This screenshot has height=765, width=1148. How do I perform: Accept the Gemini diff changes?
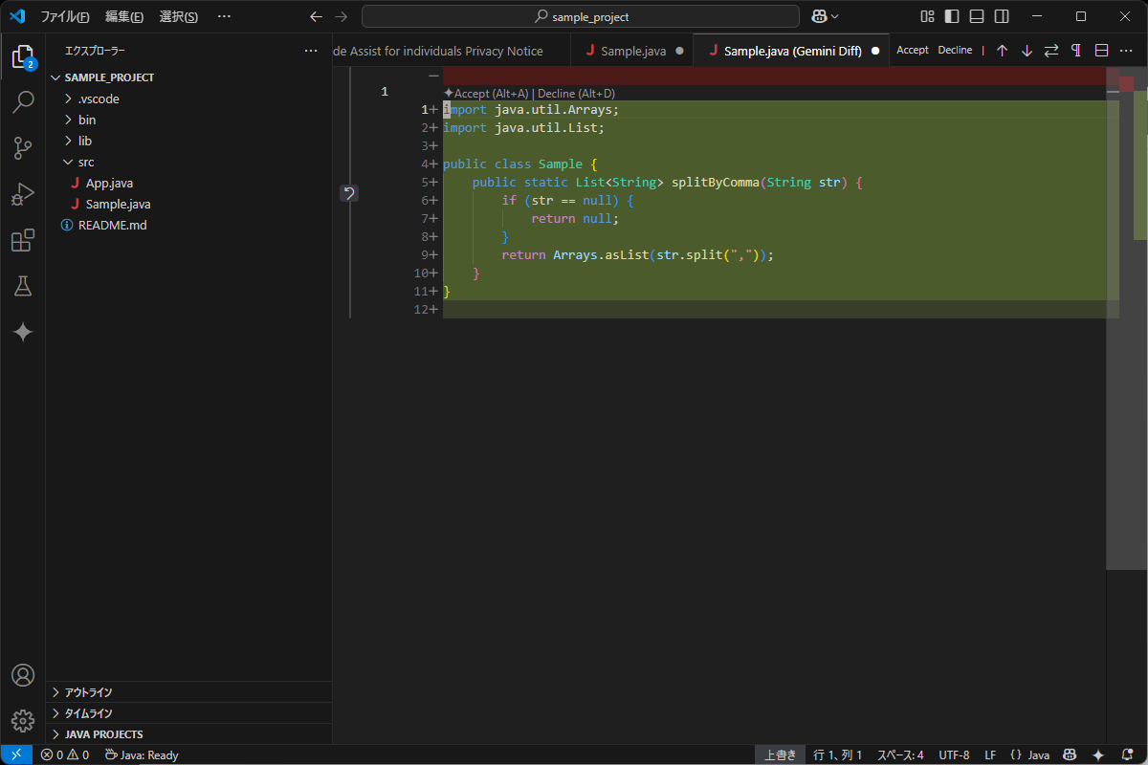[x=912, y=50]
